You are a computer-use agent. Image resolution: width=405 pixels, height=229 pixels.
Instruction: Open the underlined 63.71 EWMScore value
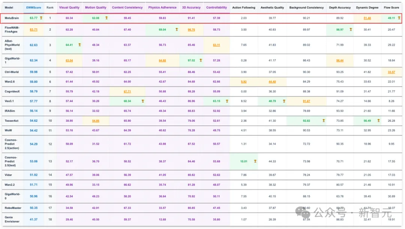[x=33, y=29]
